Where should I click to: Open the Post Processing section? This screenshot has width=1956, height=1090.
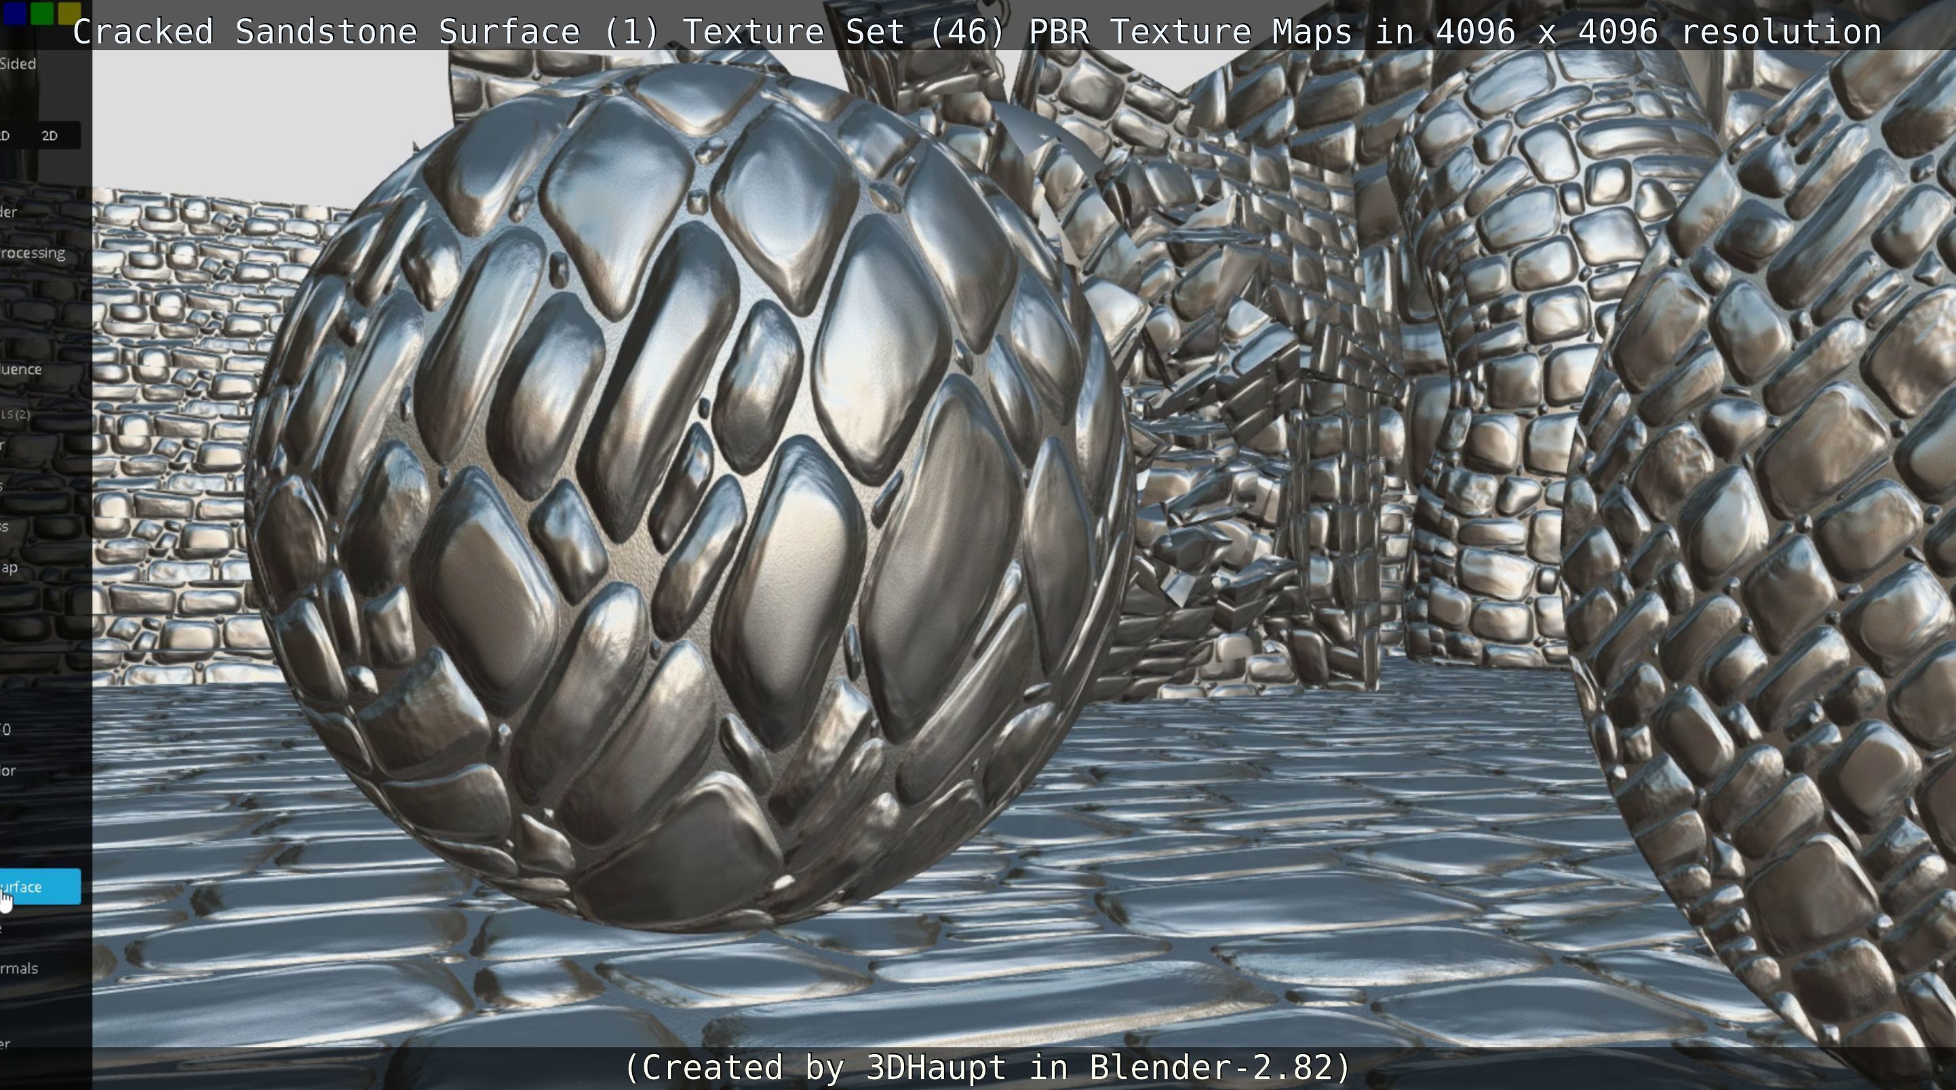click(x=32, y=253)
